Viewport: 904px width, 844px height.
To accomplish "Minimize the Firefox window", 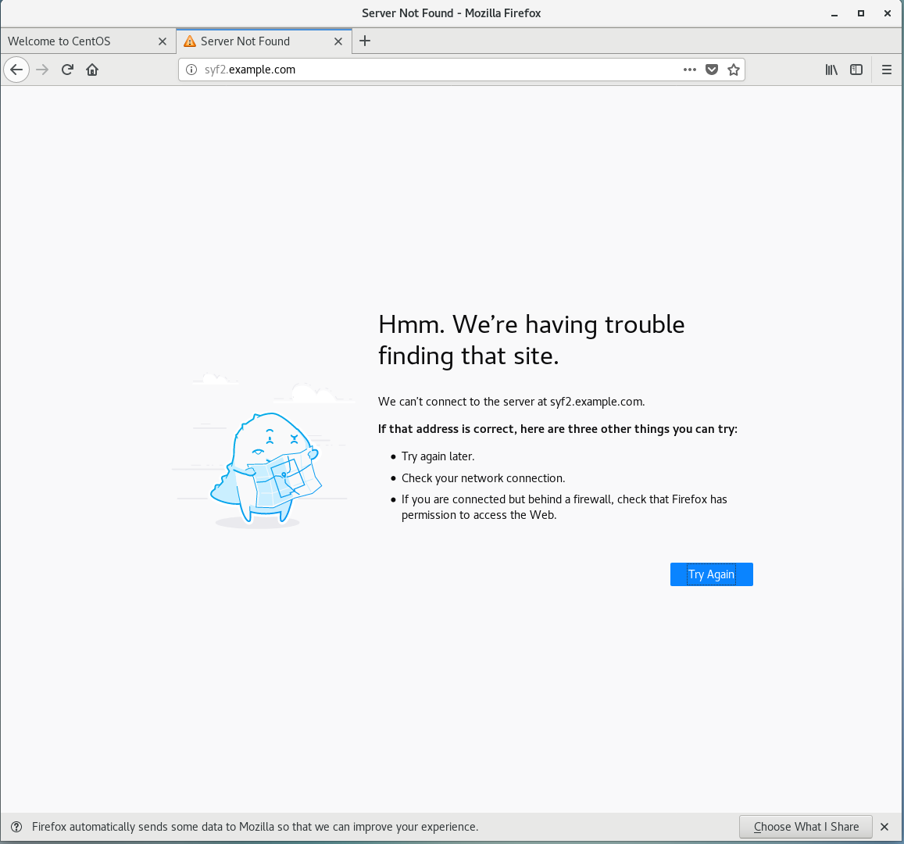I will pyautogui.click(x=834, y=13).
